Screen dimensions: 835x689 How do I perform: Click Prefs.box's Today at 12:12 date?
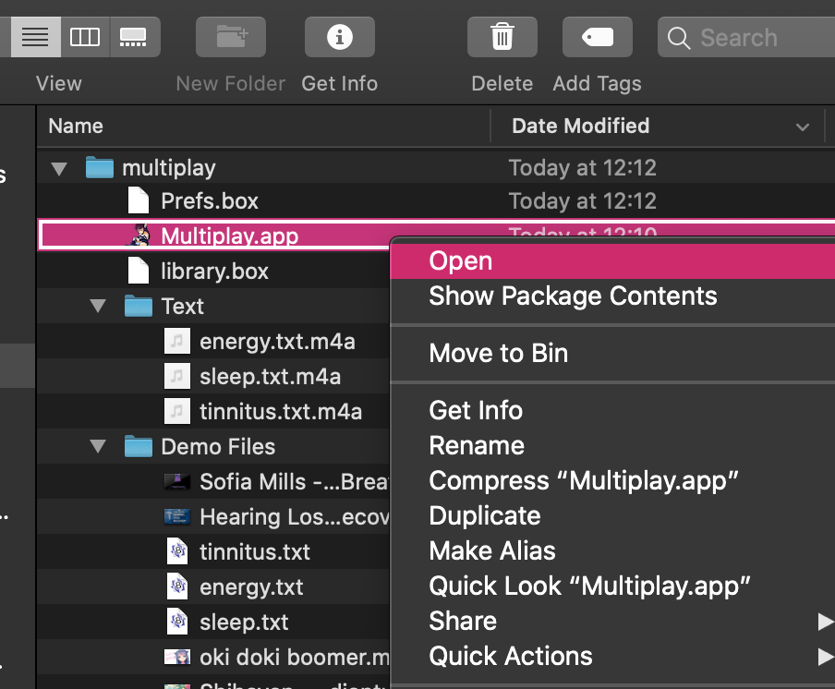pos(582,201)
